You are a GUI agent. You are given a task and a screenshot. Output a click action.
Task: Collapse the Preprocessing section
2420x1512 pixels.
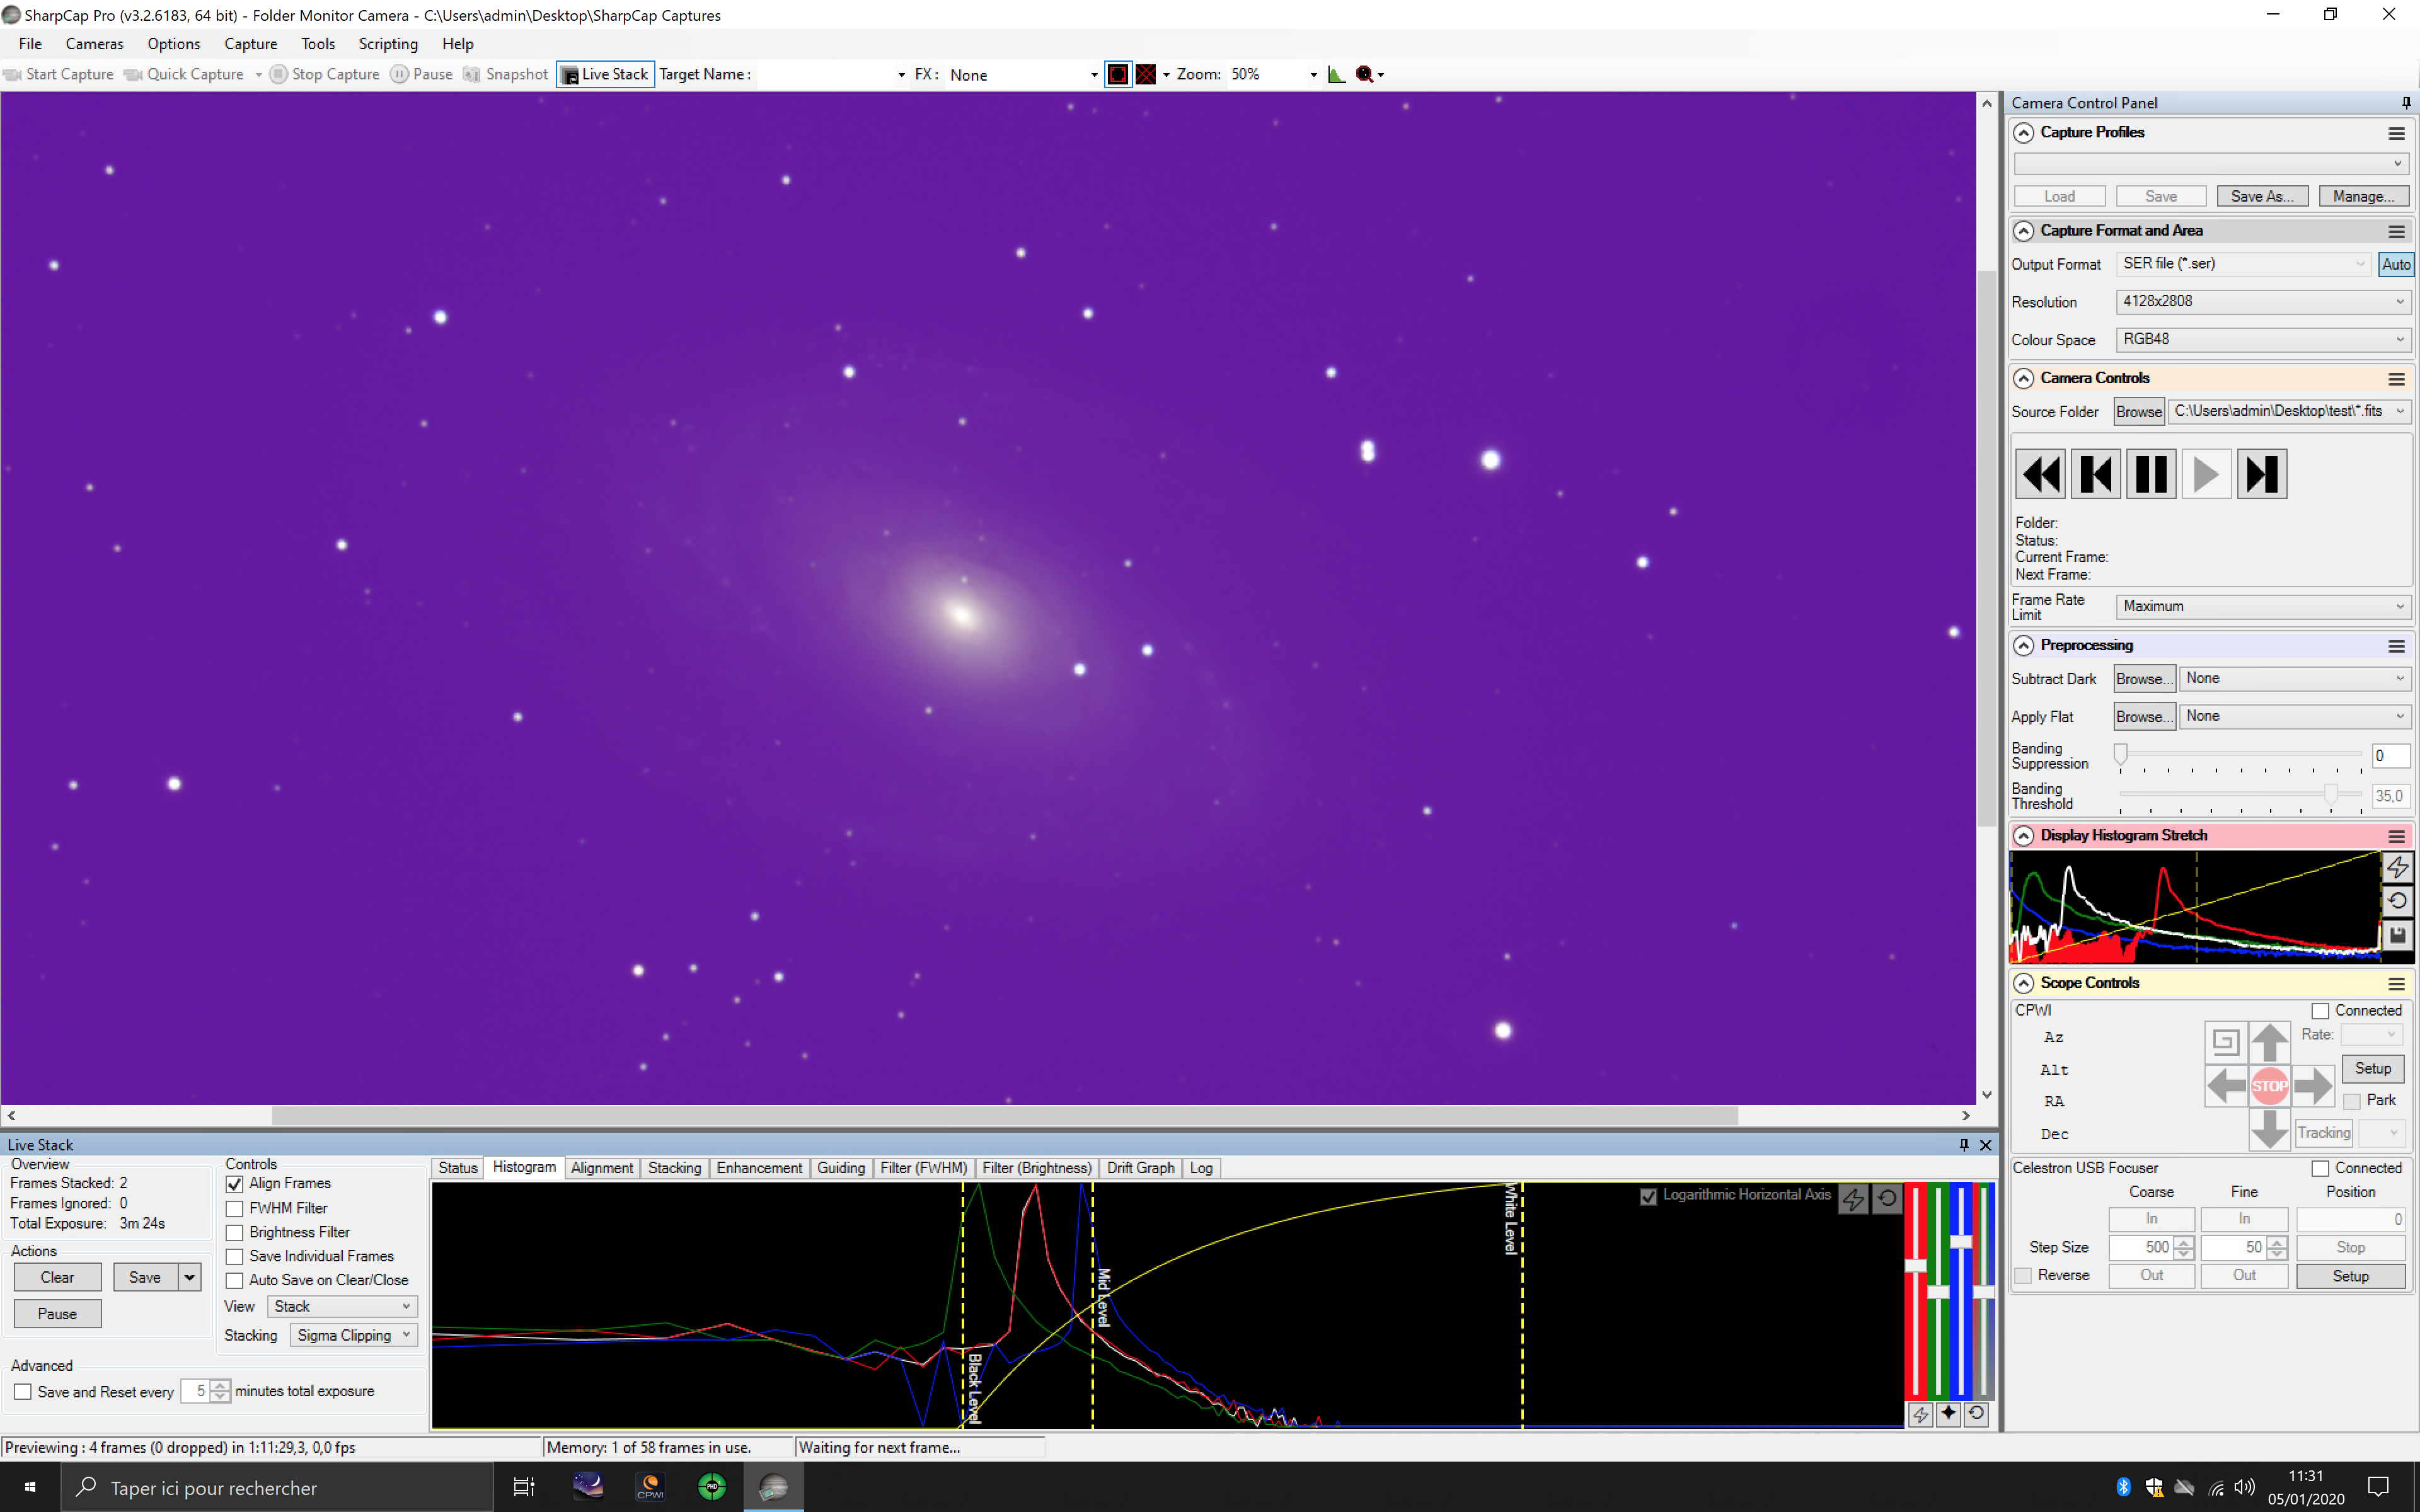(2024, 646)
